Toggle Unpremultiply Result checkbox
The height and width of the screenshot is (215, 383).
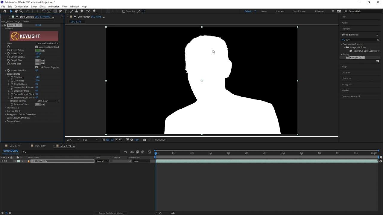(x=37, y=47)
